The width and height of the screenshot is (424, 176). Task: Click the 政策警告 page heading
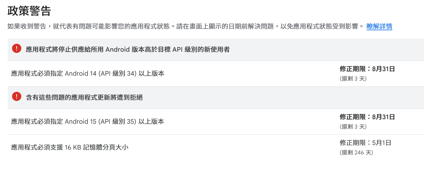29,11
